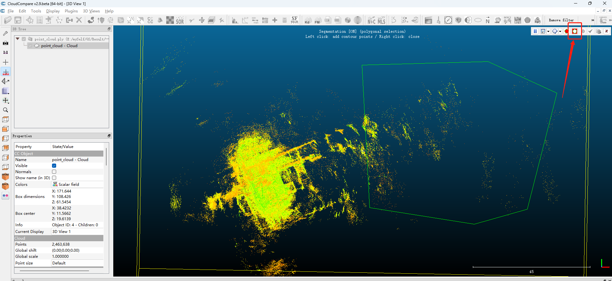The height and width of the screenshot is (281, 612).
Task: Tick the Show name (in 3D) checkbox
Action: 54,178
